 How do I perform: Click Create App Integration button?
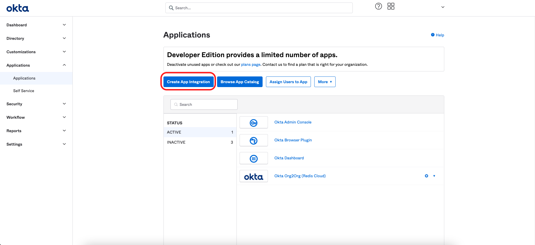point(188,82)
